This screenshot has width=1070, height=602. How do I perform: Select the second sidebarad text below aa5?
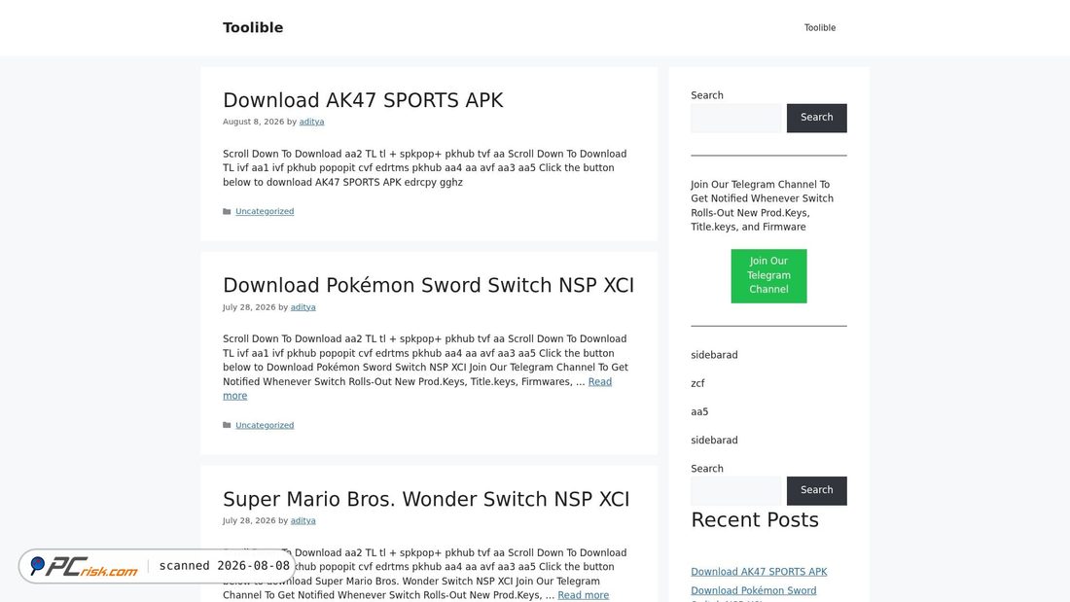pyautogui.click(x=714, y=441)
